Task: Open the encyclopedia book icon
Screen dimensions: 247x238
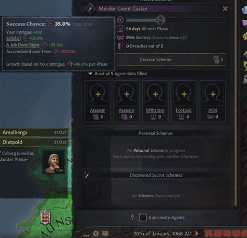Action: click(105, 233)
